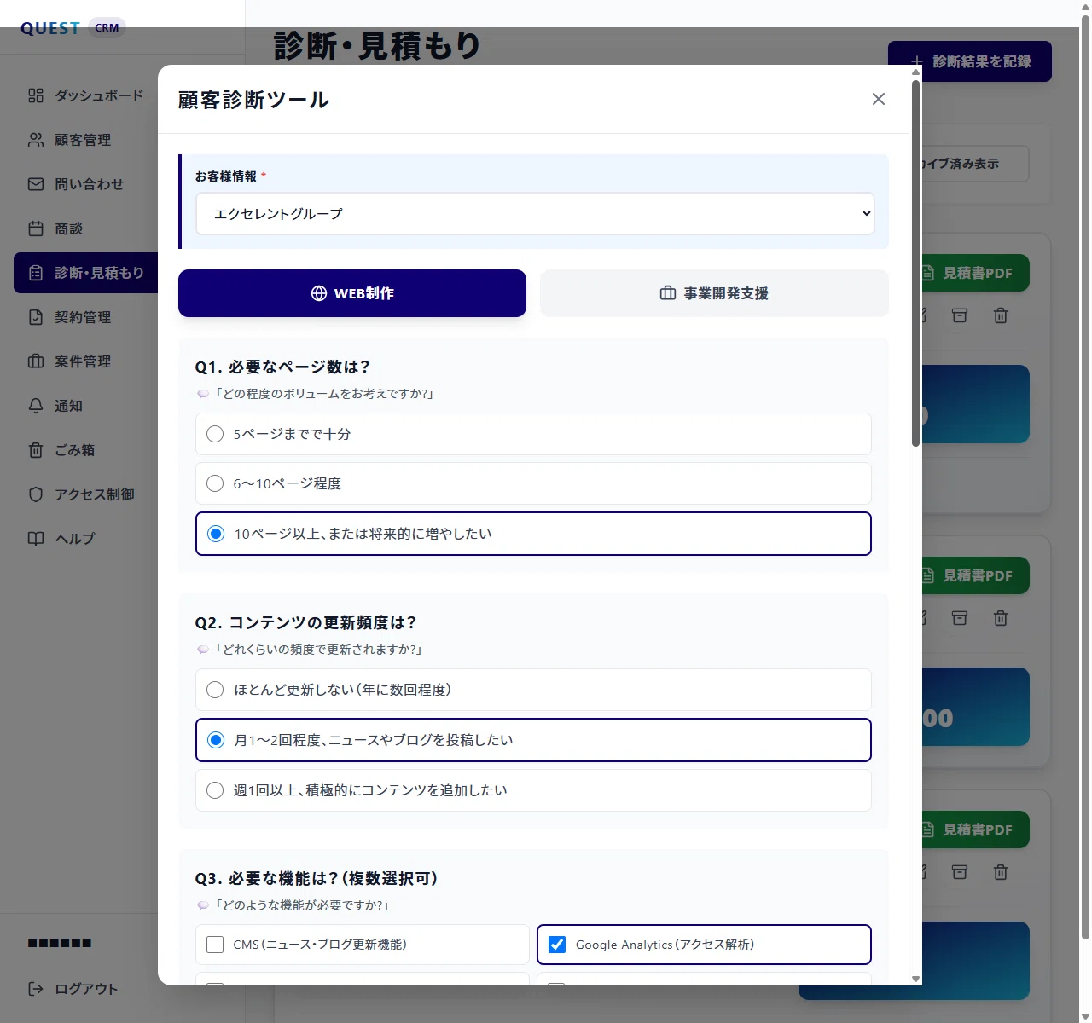Select 6〜10ページ程度 radio option
Image resolution: width=1092 pixels, height=1023 pixels.
pyautogui.click(x=533, y=483)
